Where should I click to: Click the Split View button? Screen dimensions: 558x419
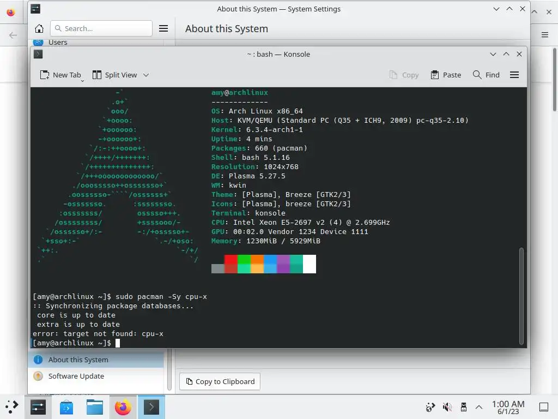[114, 75]
